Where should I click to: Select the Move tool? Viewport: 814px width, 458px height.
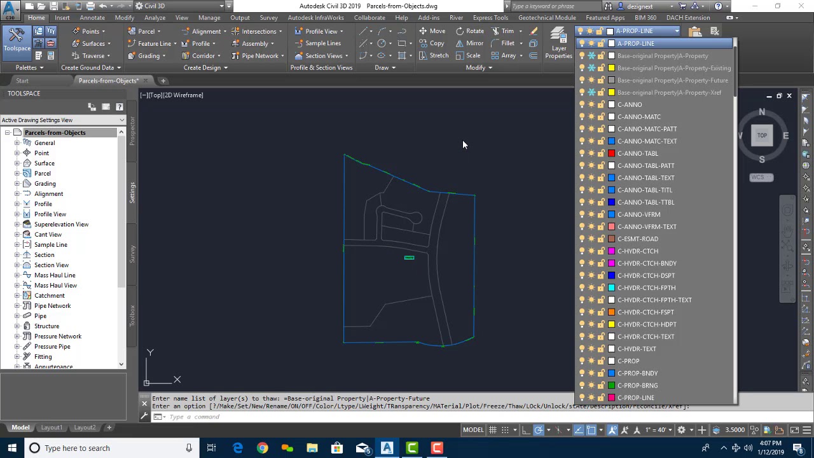[432, 31]
